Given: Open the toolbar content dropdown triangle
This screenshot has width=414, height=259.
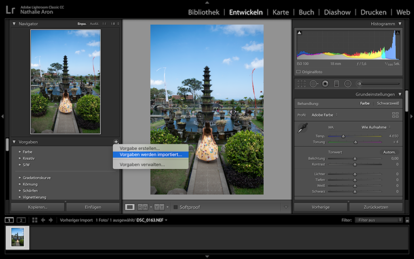Looking at the screenshot, I should click(286, 207).
